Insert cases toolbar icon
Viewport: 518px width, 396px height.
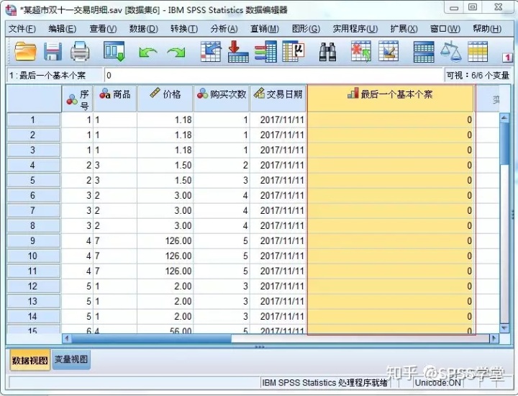click(360, 51)
